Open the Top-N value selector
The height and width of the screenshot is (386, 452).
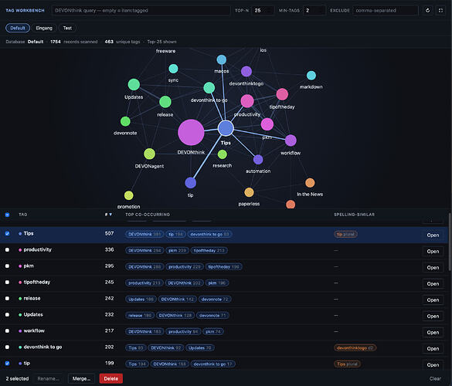(x=263, y=10)
